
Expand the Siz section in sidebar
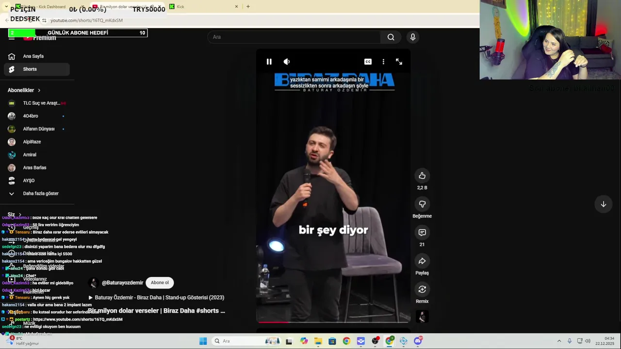[15, 215]
